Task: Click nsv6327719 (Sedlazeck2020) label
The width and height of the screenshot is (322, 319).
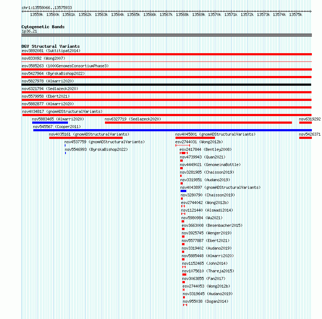Action: point(133,119)
